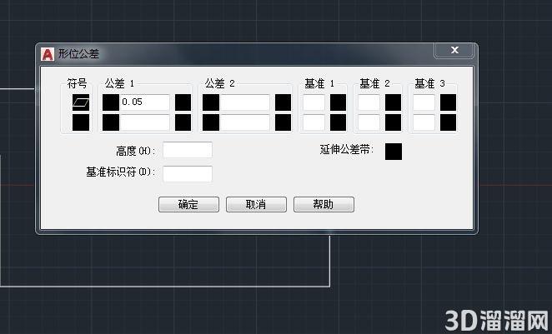
Task: Click first-row datum field in 基准 3
Action: click(424, 102)
